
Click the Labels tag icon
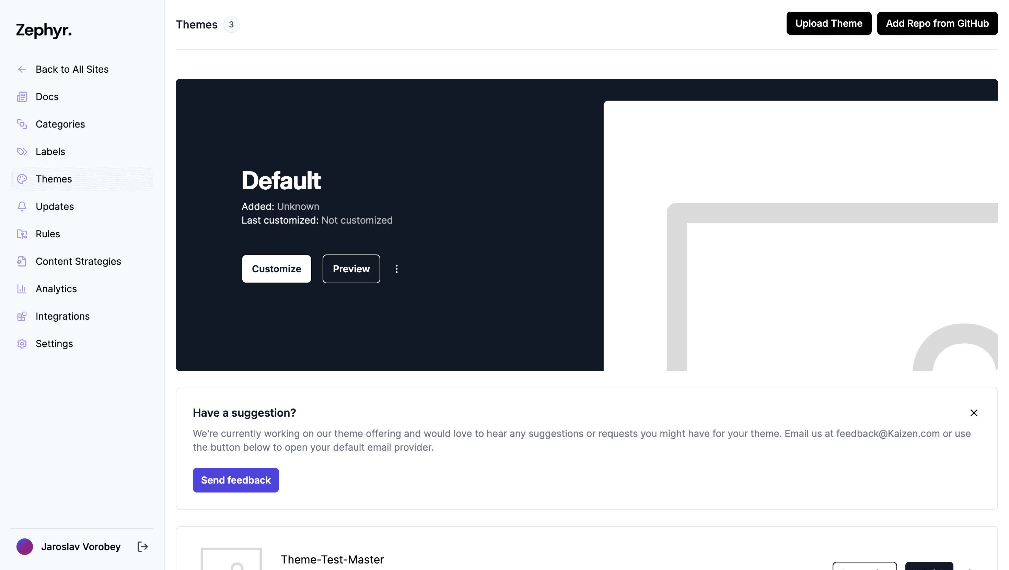click(22, 152)
